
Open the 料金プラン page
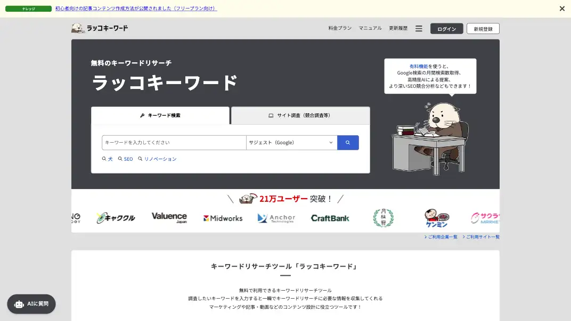340,28
